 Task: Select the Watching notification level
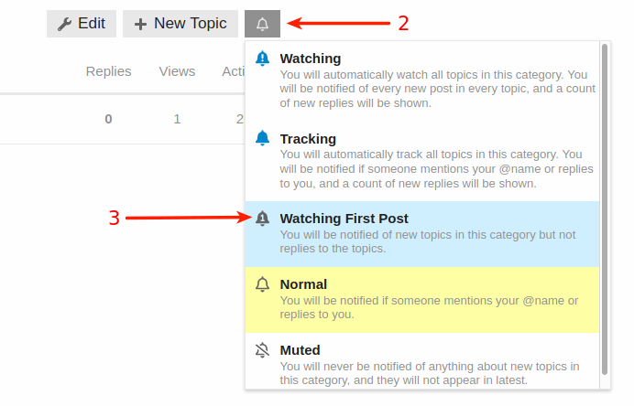point(422,80)
